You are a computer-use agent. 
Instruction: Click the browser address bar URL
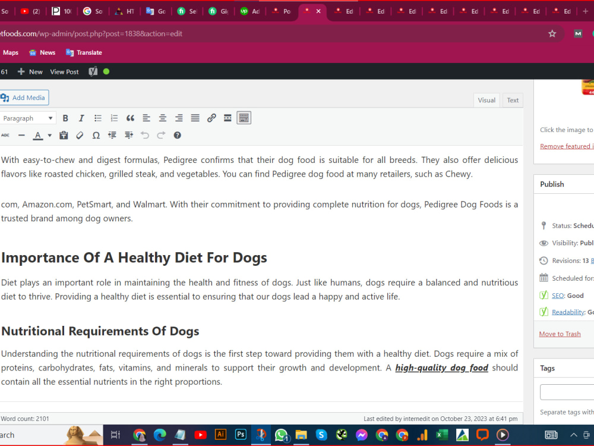(91, 34)
